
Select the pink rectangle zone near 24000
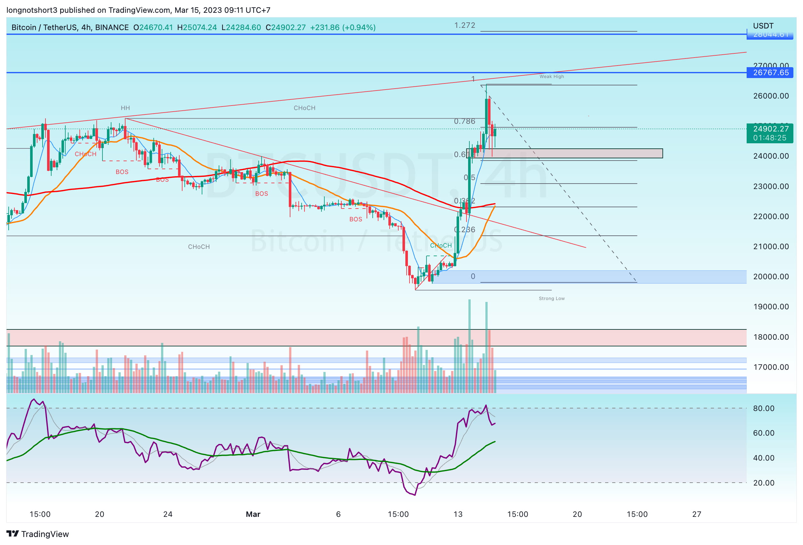click(564, 153)
